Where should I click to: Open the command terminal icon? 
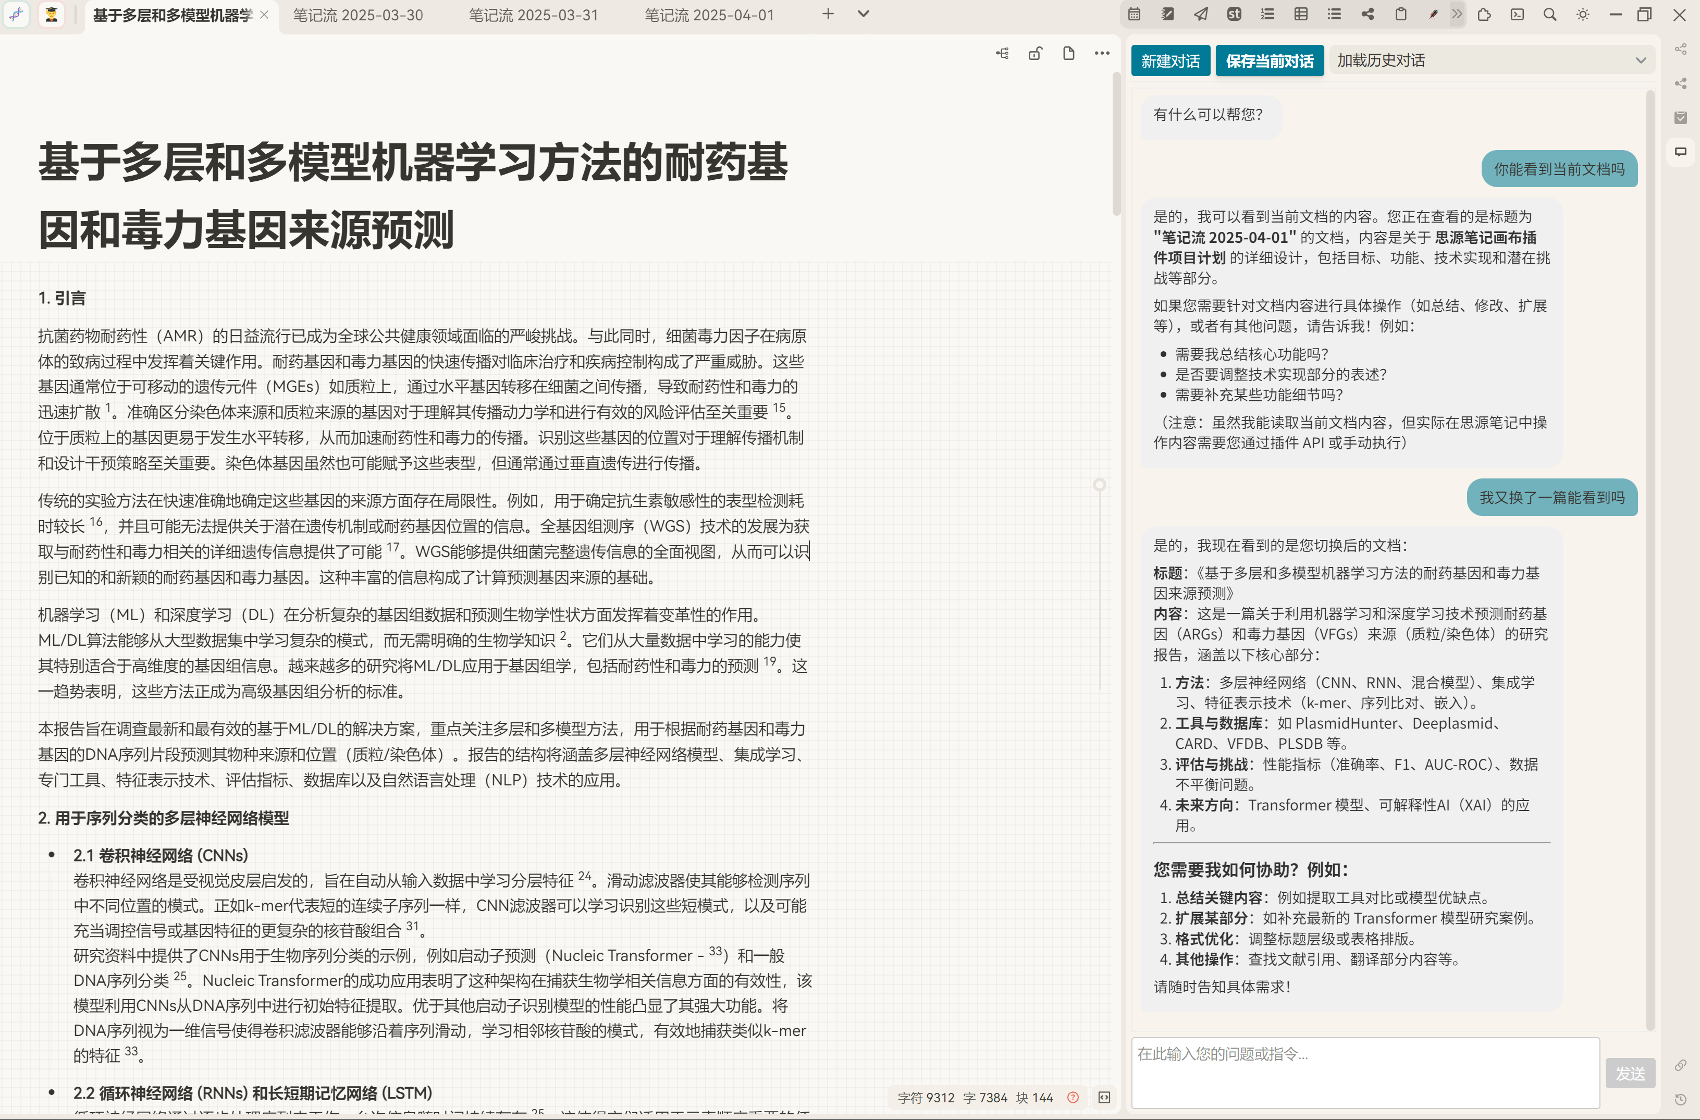[1517, 14]
